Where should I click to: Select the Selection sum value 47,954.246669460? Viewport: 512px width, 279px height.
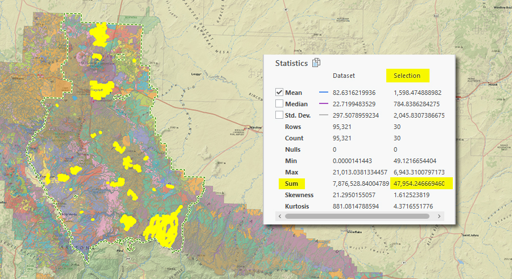[419, 184]
